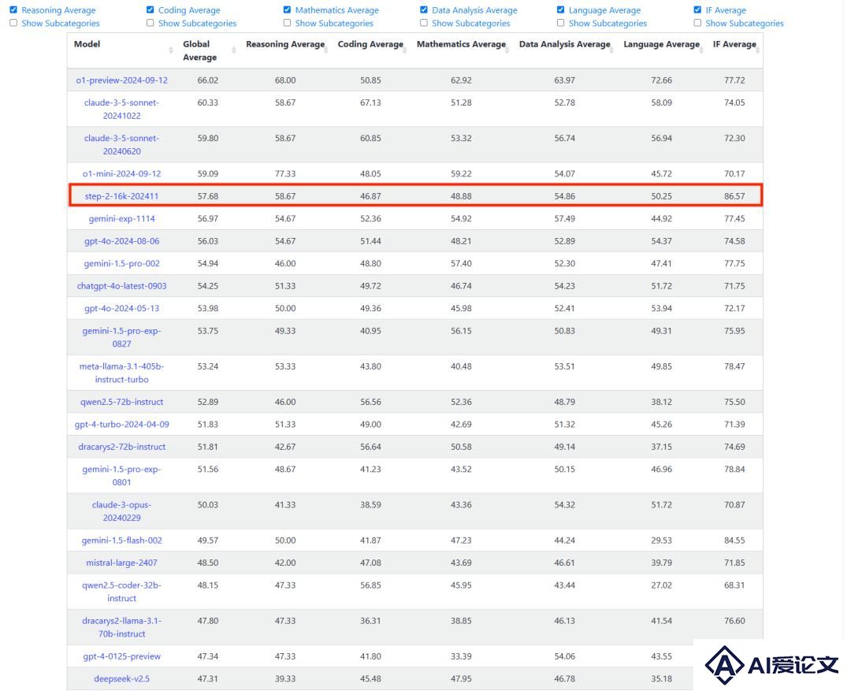This screenshot has width=851, height=691.
Task: Select the 86.57 IF average cell
Action: tap(734, 196)
